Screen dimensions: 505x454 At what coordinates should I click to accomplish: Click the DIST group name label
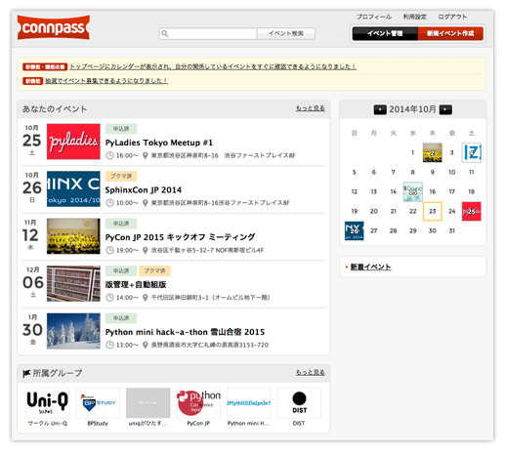click(299, 424)
